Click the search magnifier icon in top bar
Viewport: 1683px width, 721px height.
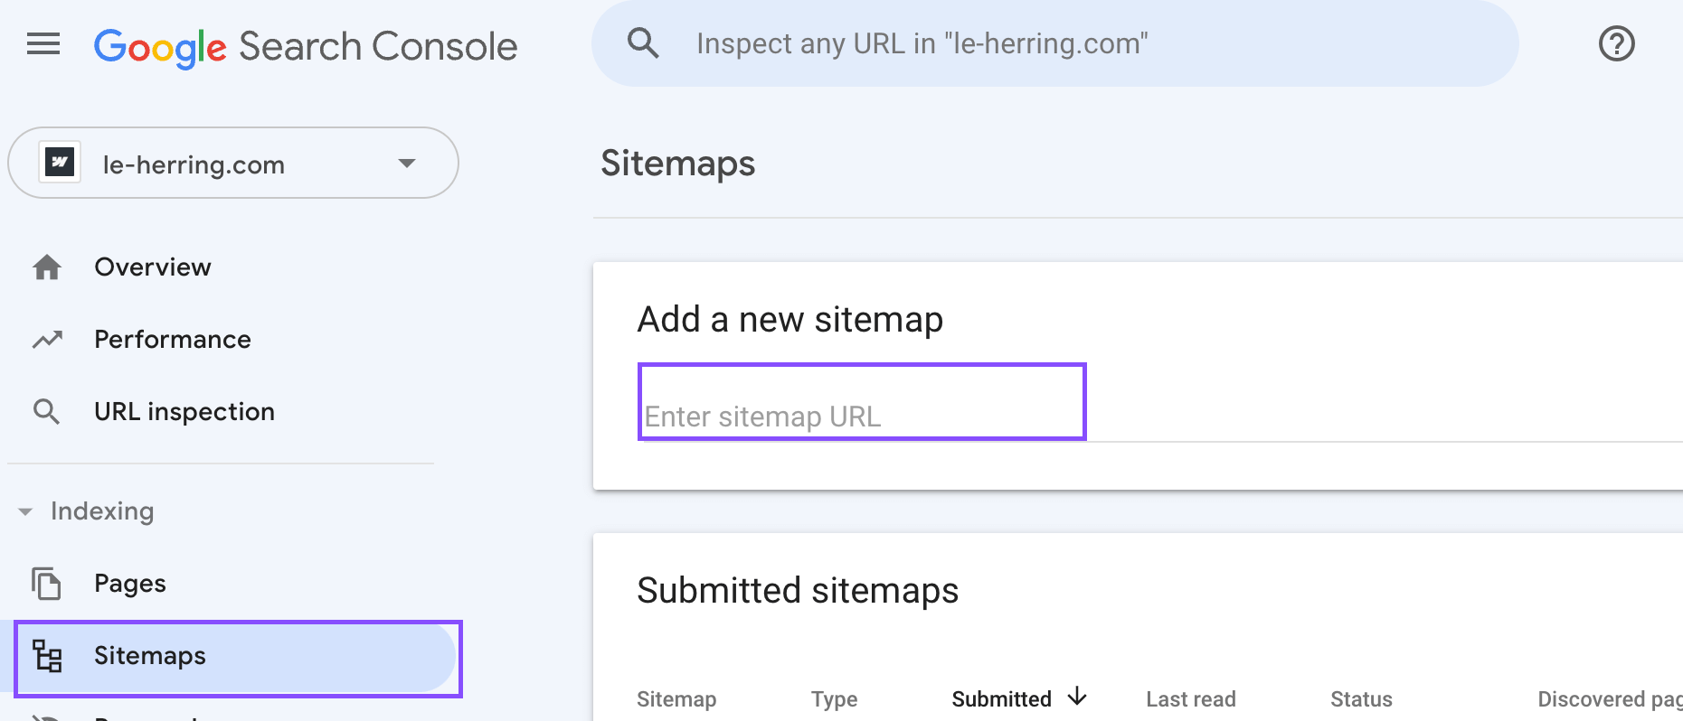[x=643, y=43]
